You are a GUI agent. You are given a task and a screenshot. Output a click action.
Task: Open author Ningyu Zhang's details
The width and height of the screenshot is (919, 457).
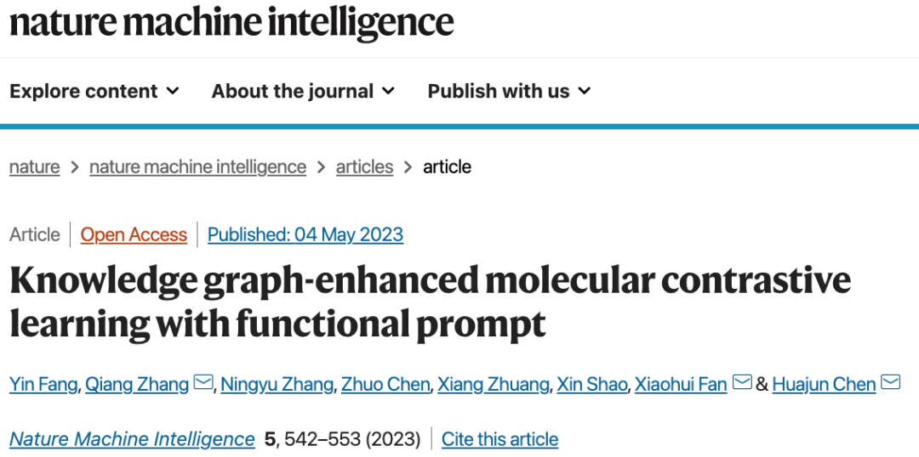pyautogui.click(x=277, y=385)
